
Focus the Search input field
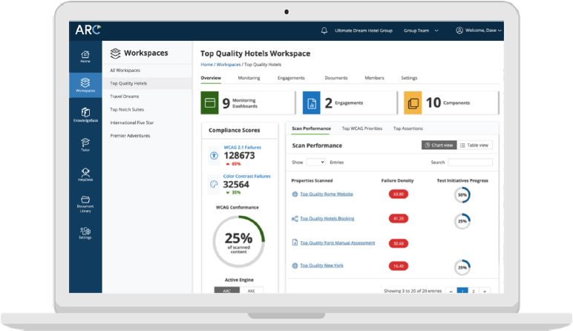[470, 163]
